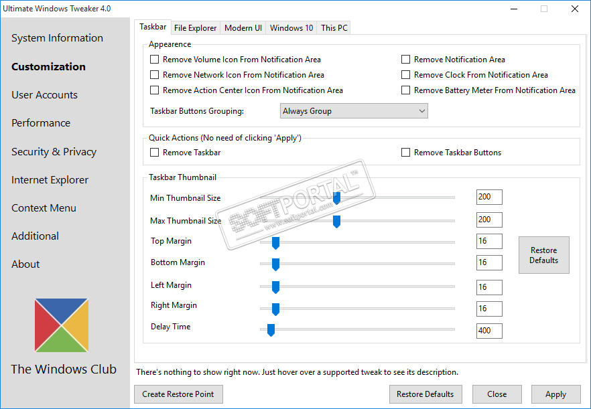The height and width of the screenshot is (409, 591).
Task: Open Internet Explorer section
Action: point(50,180)
